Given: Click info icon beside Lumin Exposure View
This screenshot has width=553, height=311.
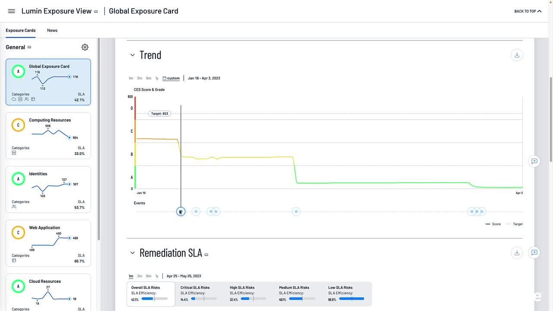Looking at the screenshot, I should [96, 12].
